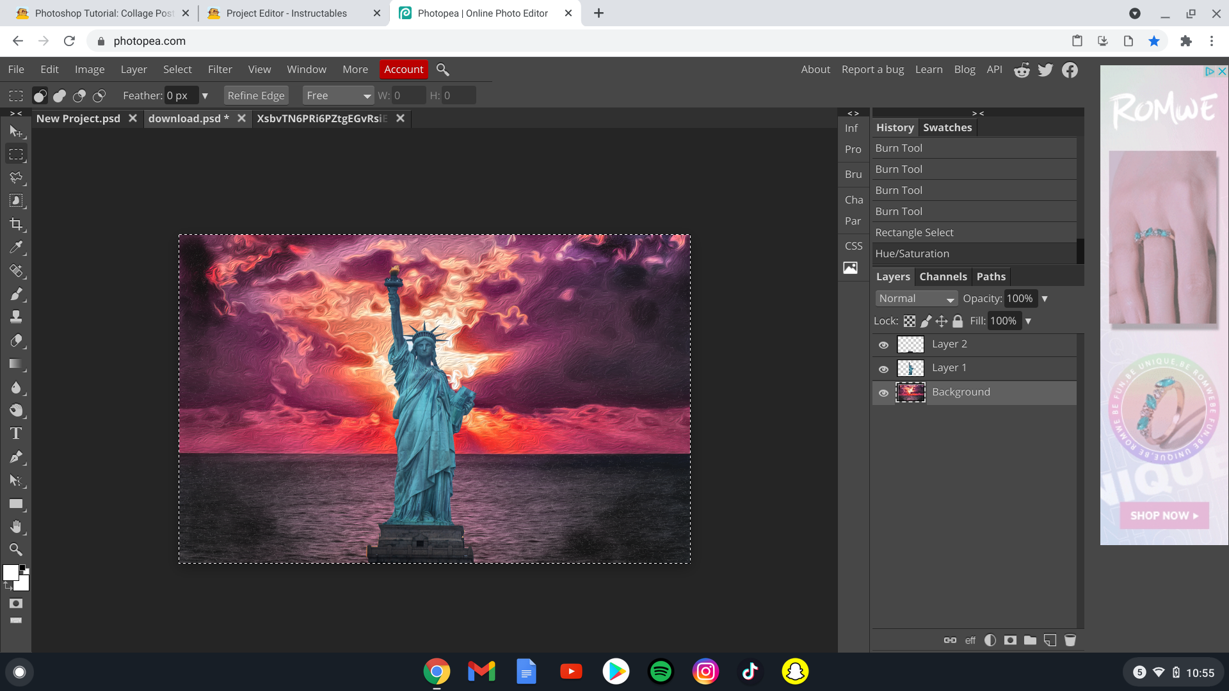Screen dimensions: 1229x691
Task: Click the Refine Edge button
Action: click(x=256, y=95)
